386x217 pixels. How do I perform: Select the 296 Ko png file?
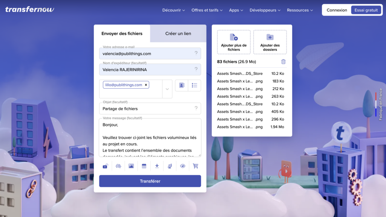[251, 119]
